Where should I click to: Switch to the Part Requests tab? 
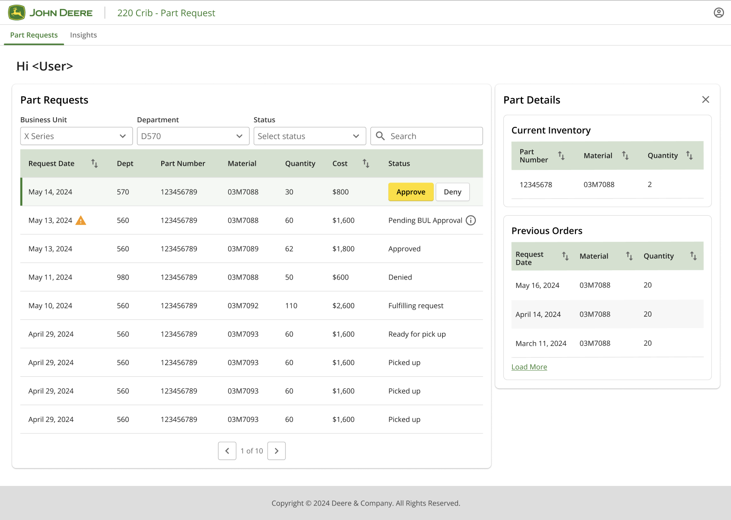click(x=34, y=35)
